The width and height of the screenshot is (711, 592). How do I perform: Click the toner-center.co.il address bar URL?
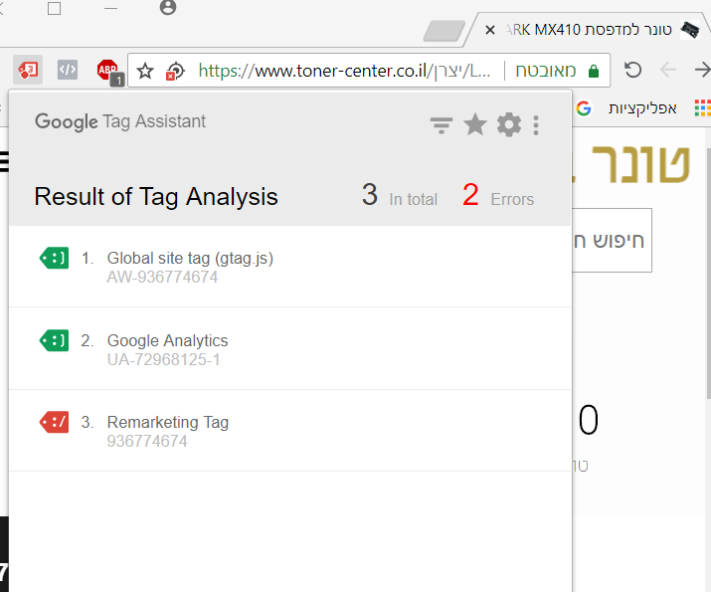point(344,71)
